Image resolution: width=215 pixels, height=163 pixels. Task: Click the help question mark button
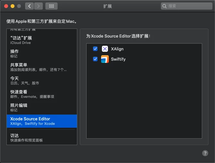point(205,153)
